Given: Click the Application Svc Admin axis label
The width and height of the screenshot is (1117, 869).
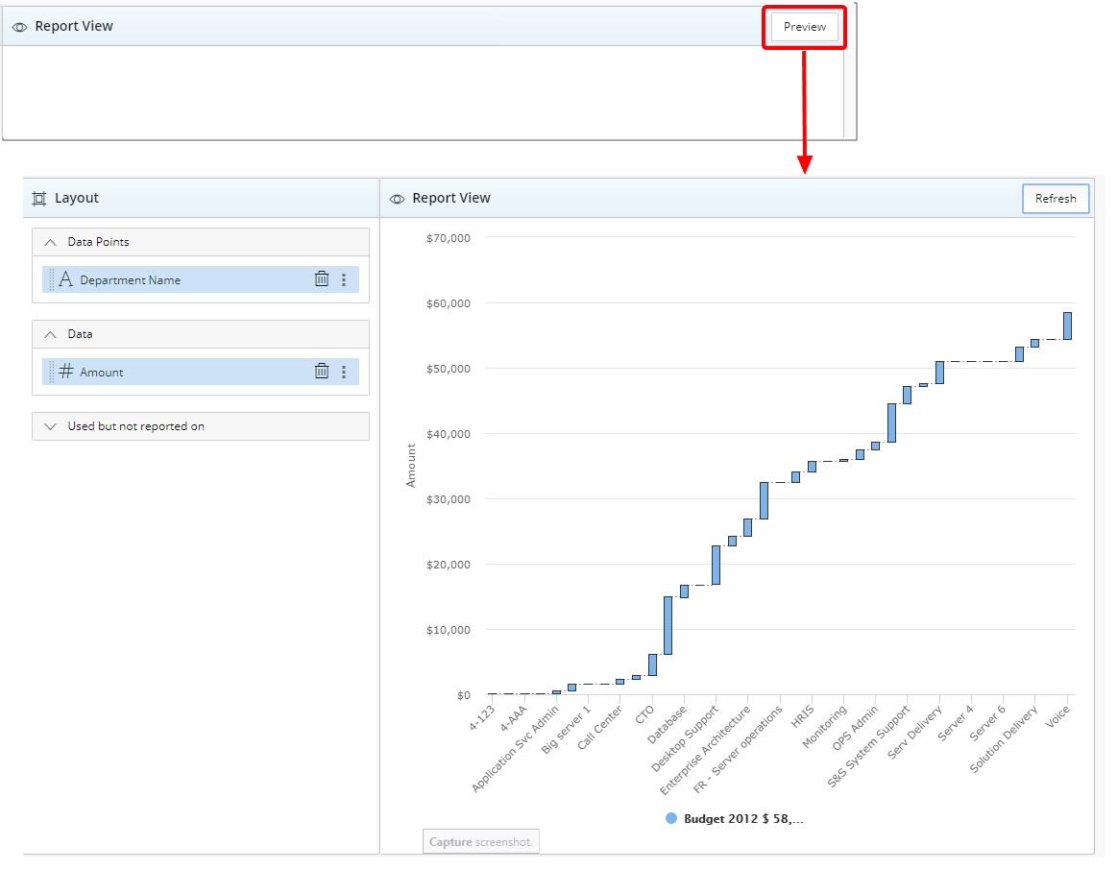Looking at the screenshot, I should 516,749.
